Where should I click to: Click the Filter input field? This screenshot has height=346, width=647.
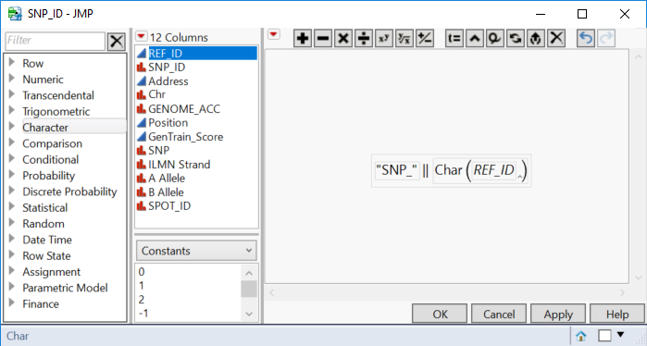(56, 41)
